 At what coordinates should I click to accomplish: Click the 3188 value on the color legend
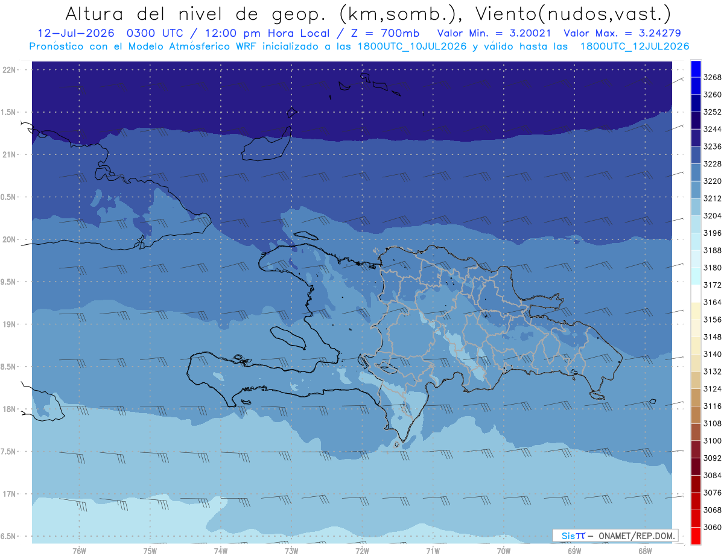click(713, 250)
